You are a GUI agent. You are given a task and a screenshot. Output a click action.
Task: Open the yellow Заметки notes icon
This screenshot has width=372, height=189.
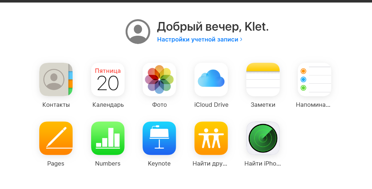point(263,79)
